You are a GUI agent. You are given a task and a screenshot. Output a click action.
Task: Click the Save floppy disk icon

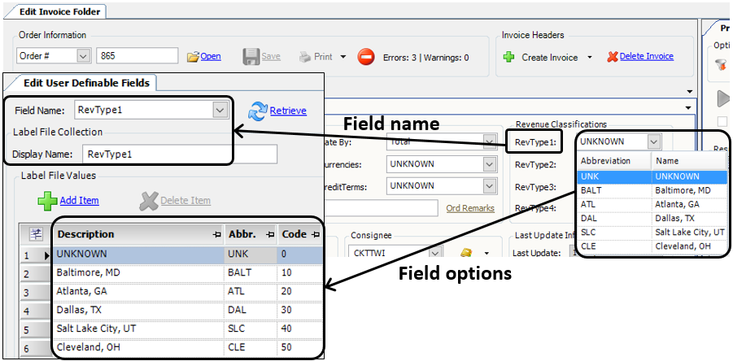[251, 57]
